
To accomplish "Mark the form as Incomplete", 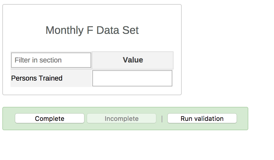I will [122, 119].
